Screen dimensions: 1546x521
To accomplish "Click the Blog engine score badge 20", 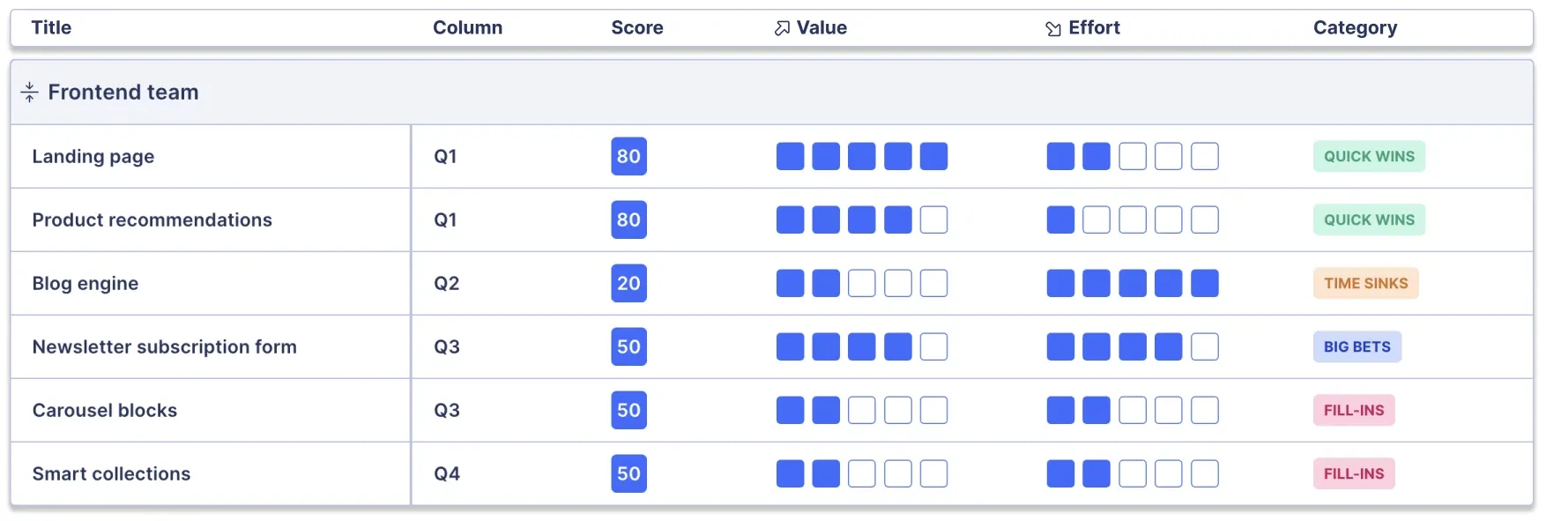I will pos(628,283).
